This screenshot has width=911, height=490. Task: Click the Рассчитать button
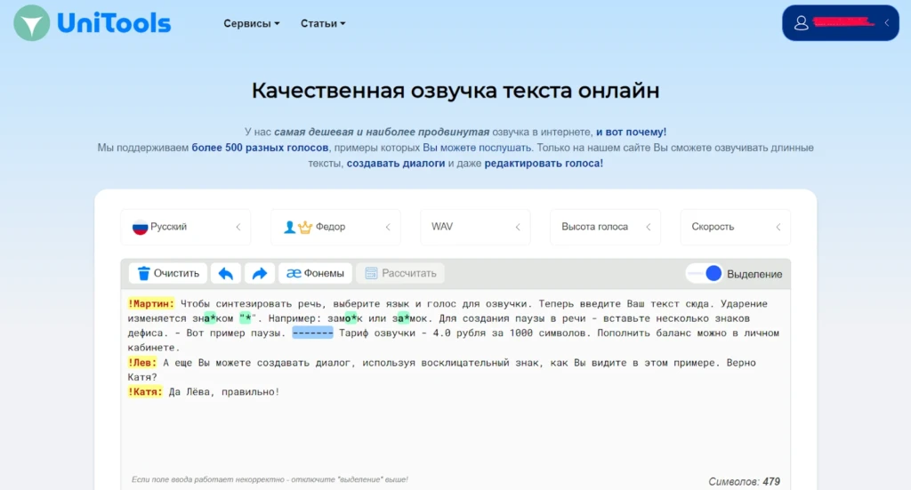click(400, 273)
